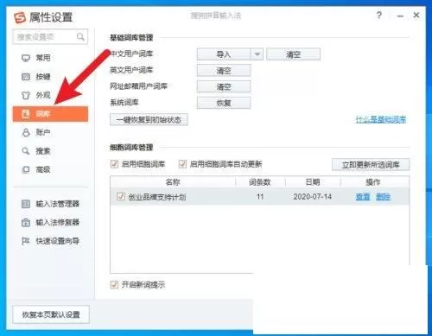Viewport: 432px width, 336px height.
Task: Click the 立即更新所选词库 button
Action: 371,165
